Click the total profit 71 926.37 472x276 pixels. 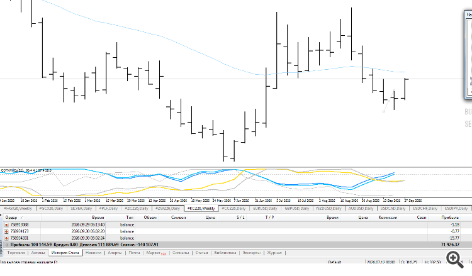[450, 245]
